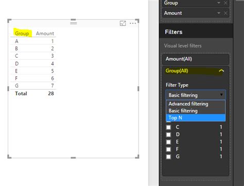244x186 pixels.
Task: Check the G group filter checkbox
Action: pyautogui.click(x=168, y=157)
